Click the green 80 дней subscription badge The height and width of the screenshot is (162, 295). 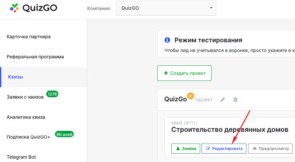click(64, 134)
